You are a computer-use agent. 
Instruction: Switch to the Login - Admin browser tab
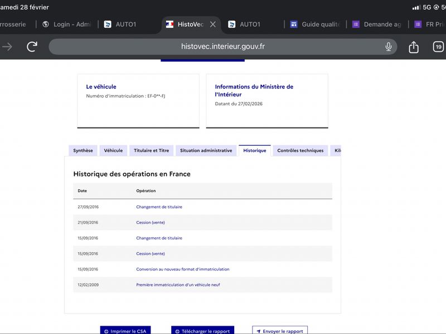pyautogui.click(x=67, y=24)
